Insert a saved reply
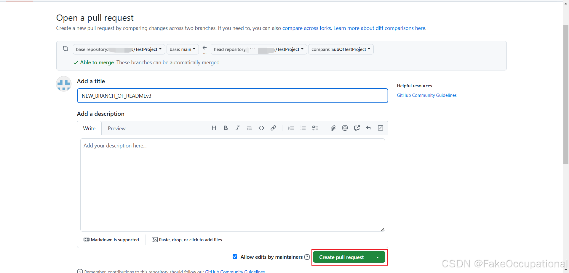569x273 pixels. point(369,128)
